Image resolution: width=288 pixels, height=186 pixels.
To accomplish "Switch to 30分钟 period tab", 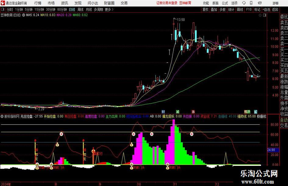I will [x=51, y=9].
